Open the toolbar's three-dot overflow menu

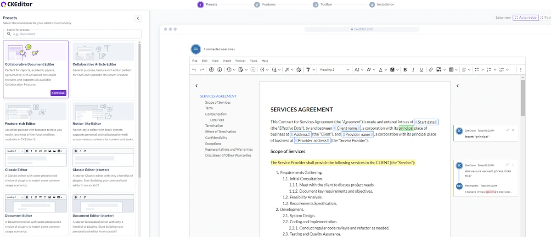520,70
